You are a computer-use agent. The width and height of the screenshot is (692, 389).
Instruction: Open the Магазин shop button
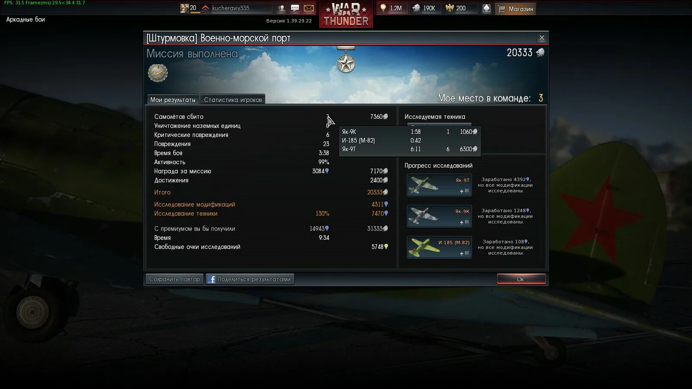[x=516, y=9]
